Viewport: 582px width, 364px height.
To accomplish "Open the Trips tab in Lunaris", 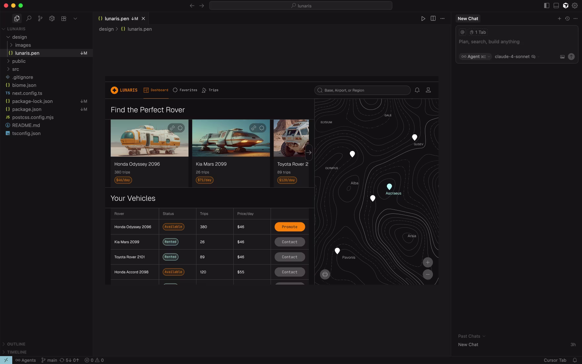I will [210, 90].
